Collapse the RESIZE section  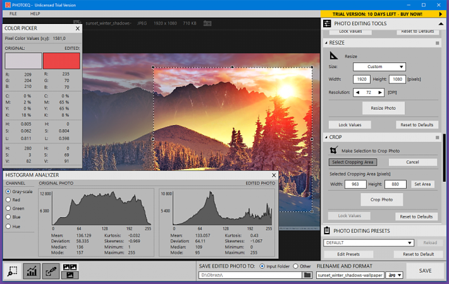click(326, 43)
